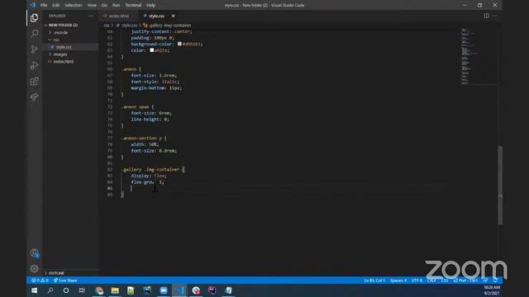Open Chrome from the taskbar

[x=99, y=290]
